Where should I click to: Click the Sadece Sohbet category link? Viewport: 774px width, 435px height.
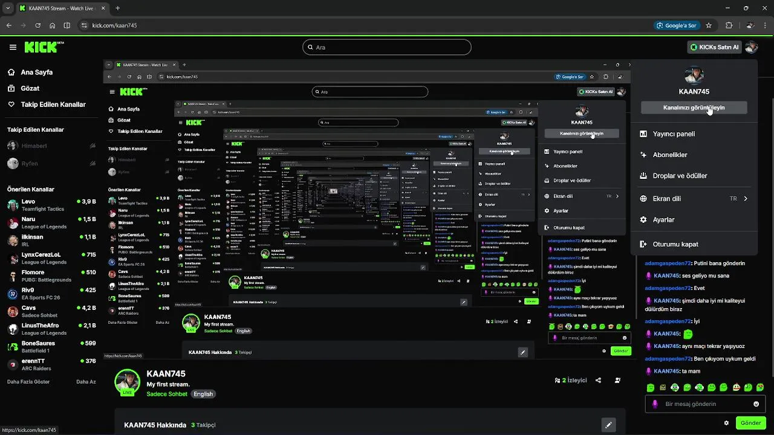[x=167, y=394]
